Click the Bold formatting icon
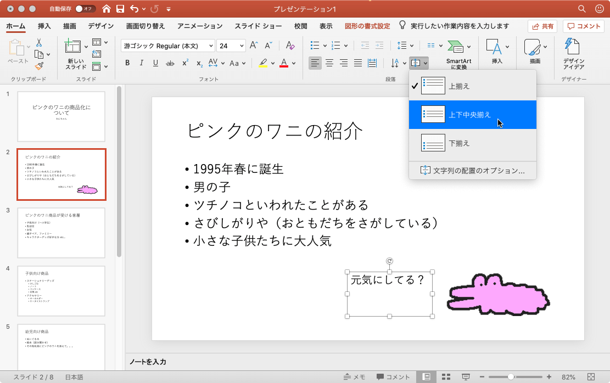The width and height of the screenshot is (610, 383). pos(127,63)
